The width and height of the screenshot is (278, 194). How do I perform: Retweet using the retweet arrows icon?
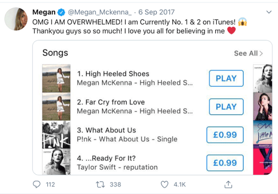click(100, 184)
